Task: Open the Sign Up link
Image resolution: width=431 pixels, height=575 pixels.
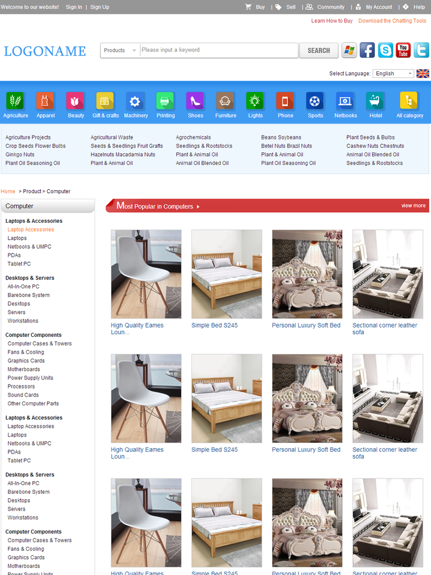Action: [x=100, y=7]
